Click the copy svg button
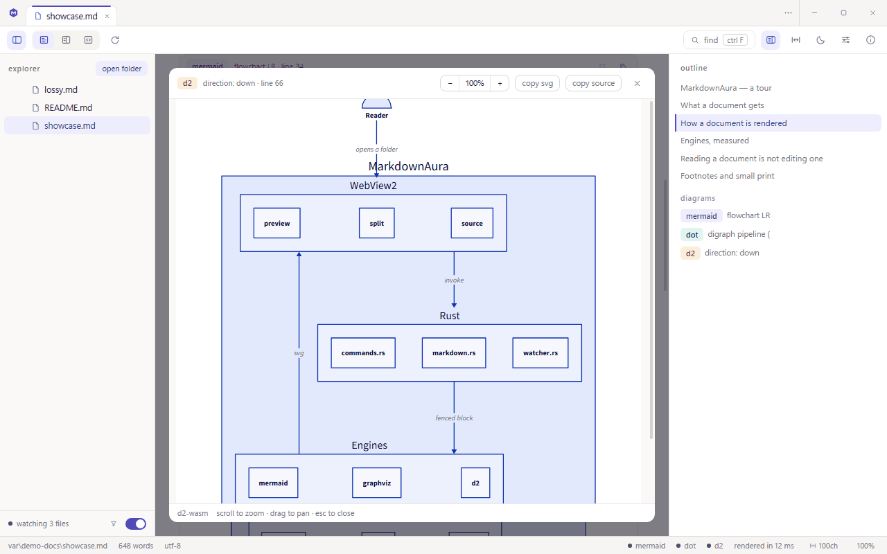This screenshot has height=554, width=887. click(537, 83)
